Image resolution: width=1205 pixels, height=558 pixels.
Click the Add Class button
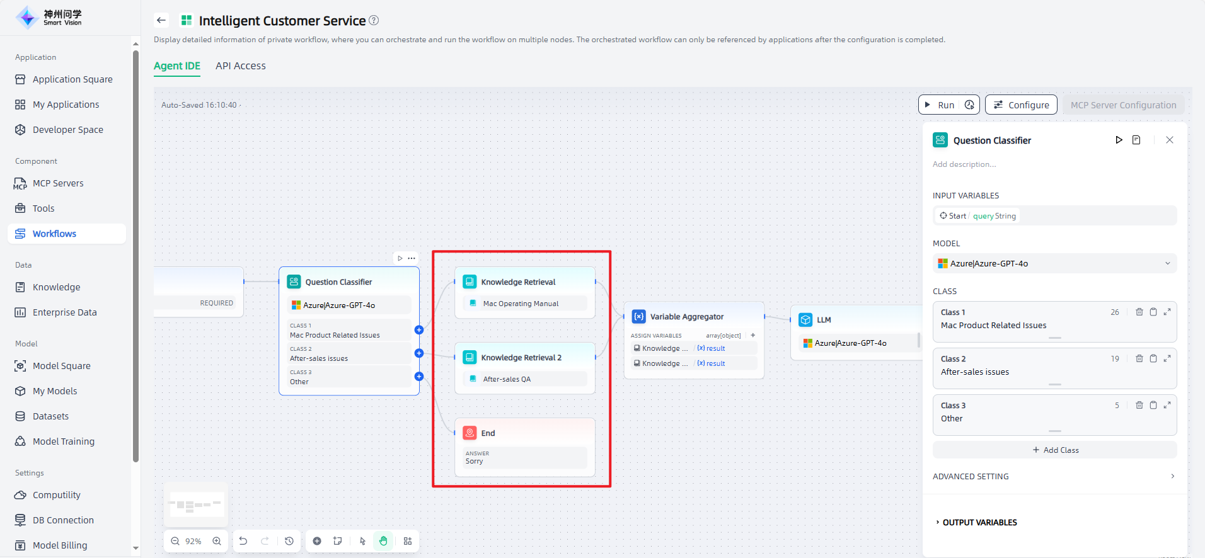(x=1054, y=450)
